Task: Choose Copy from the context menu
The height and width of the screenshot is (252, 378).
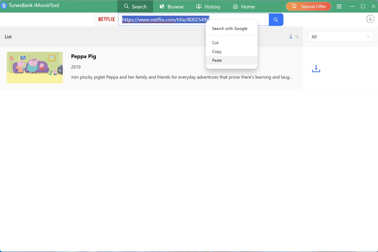Action: 217,52
